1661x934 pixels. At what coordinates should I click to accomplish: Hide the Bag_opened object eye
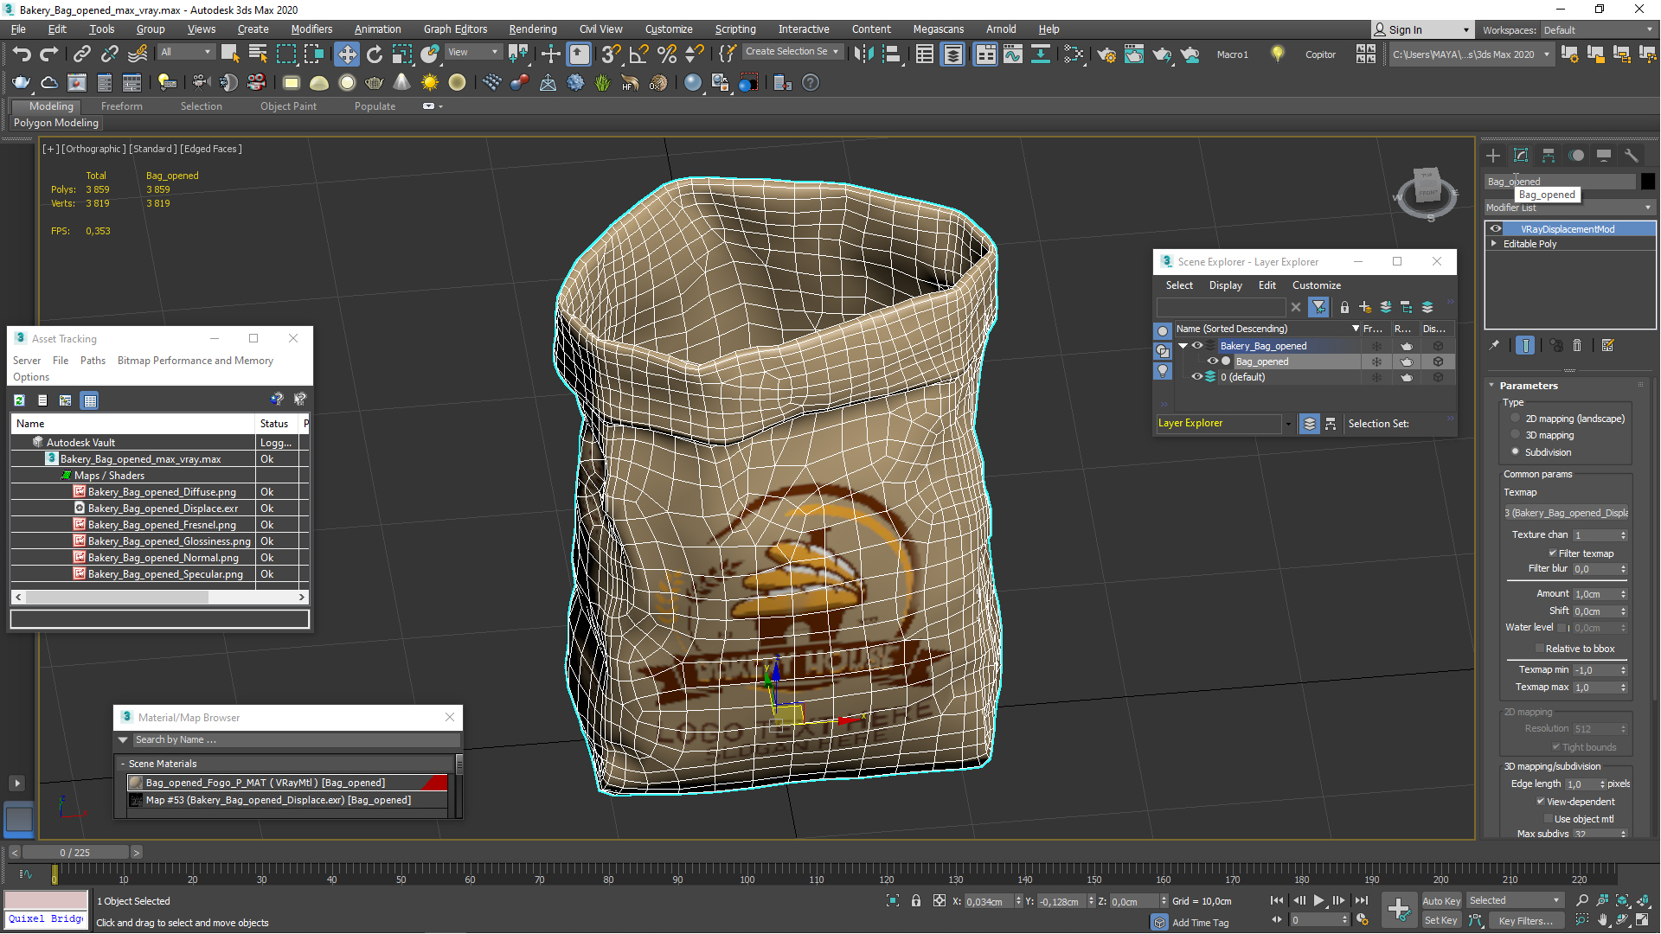point(1213,361)
